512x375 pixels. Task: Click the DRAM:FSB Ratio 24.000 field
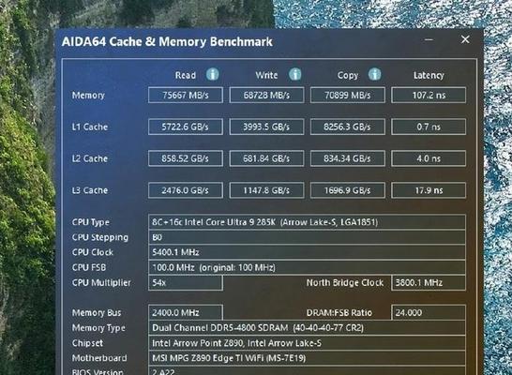click(x=429, y=313)
